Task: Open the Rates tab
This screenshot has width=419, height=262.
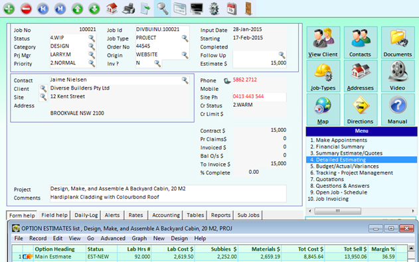Action: pos(135,215)
